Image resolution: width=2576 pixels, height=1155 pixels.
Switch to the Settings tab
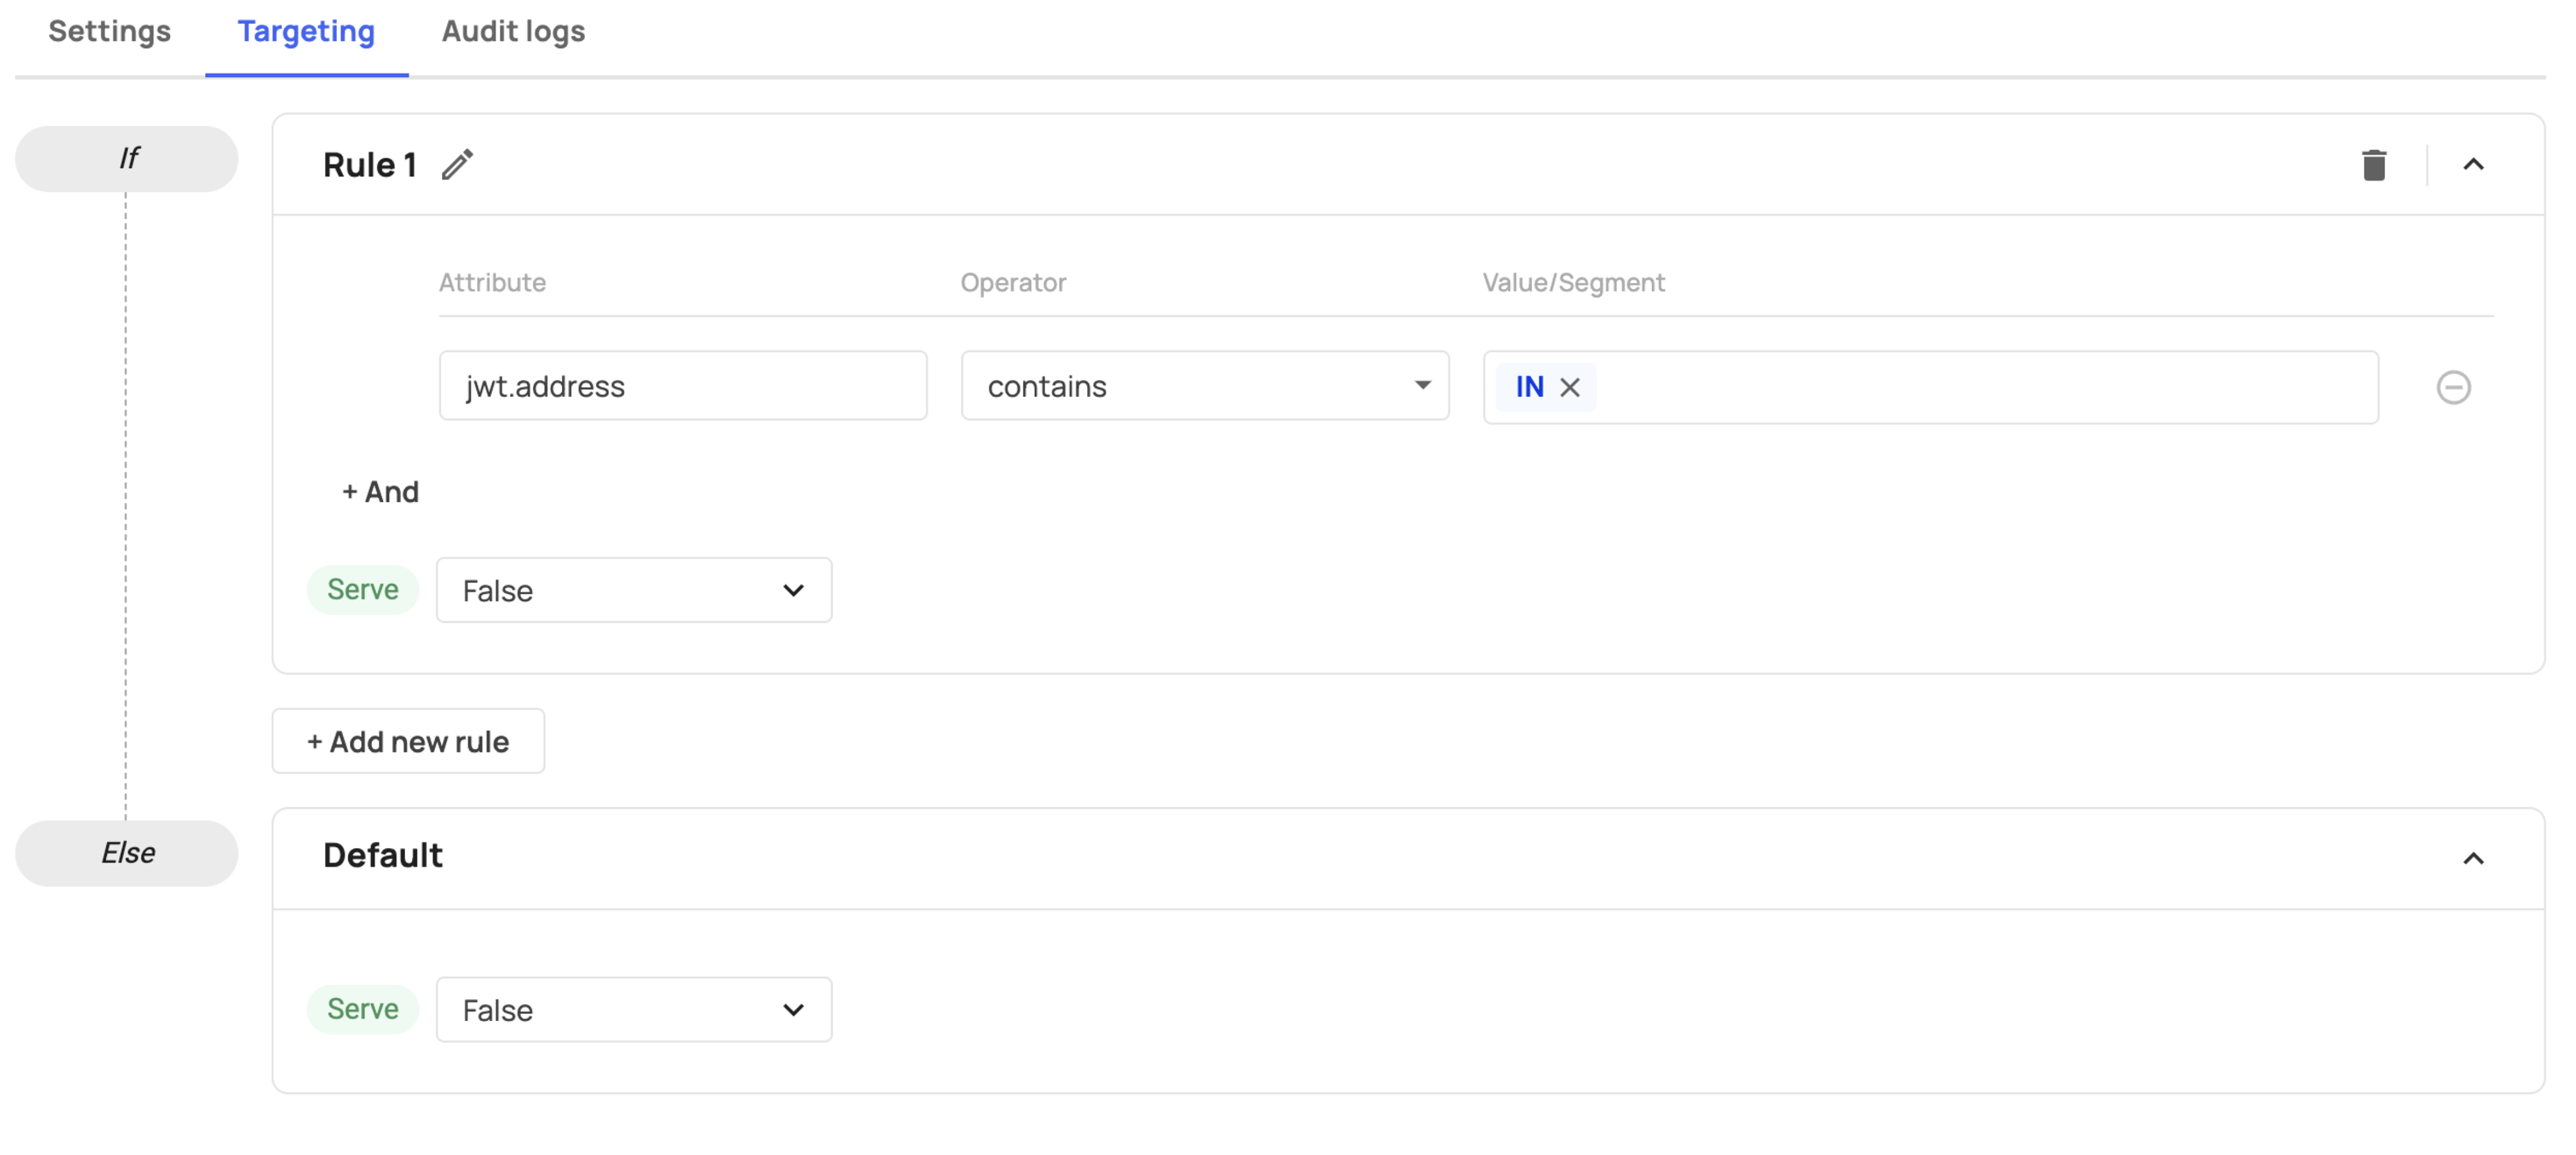109,32
